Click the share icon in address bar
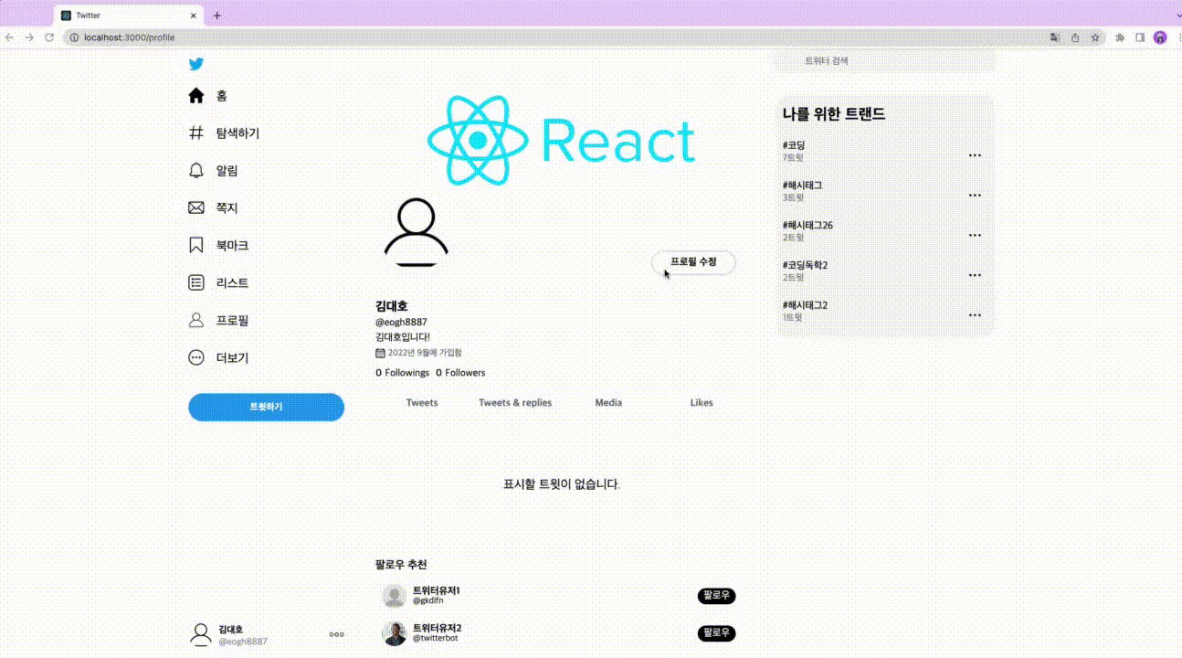Viewport: 1182px width, 658px height. (1075, 37)
